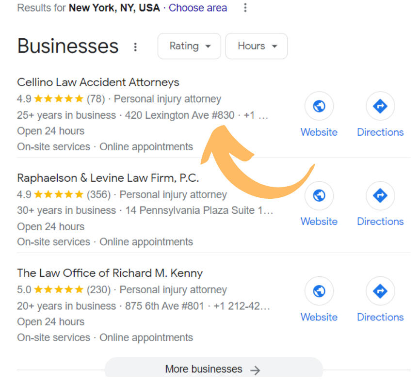Image resolution: width=419 pixels, height=382 pixels.
Task: Click the Directions icon for Cellino Law
Action: [x=380, y=106]
